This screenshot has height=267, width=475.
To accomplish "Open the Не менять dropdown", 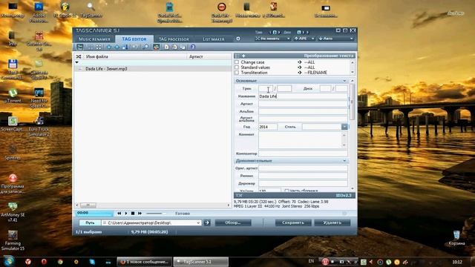I will click(x=272, y=39).
